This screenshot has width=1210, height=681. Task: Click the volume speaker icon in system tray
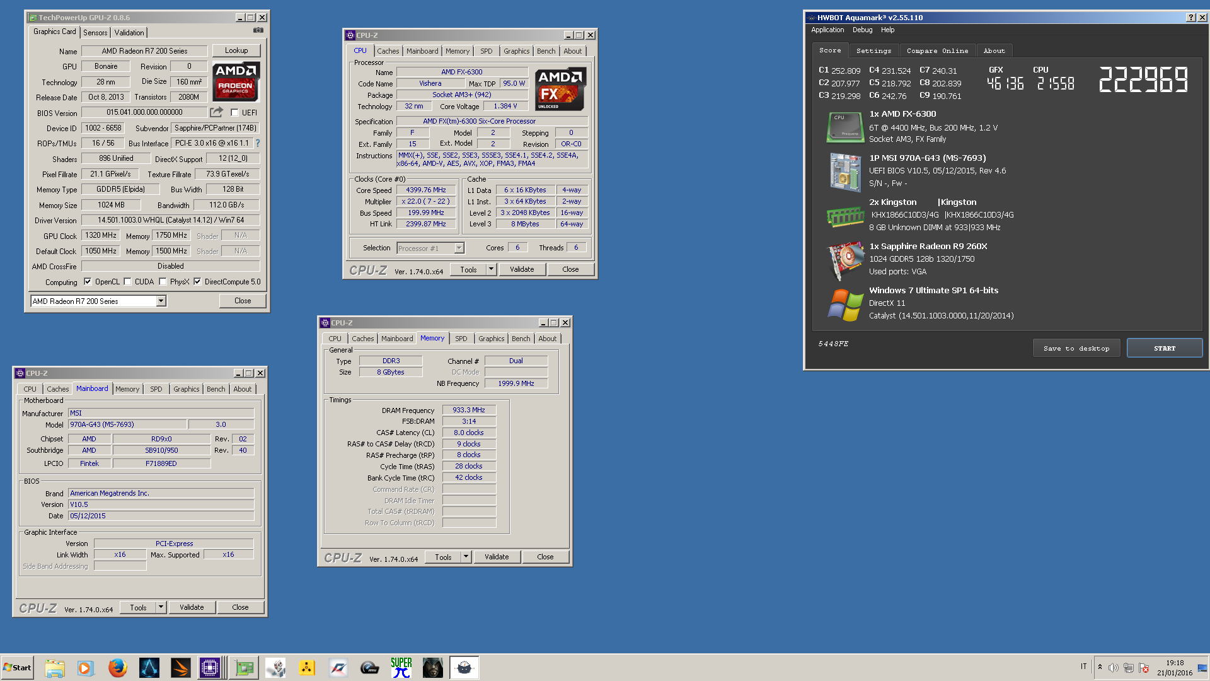[1114, 668]
